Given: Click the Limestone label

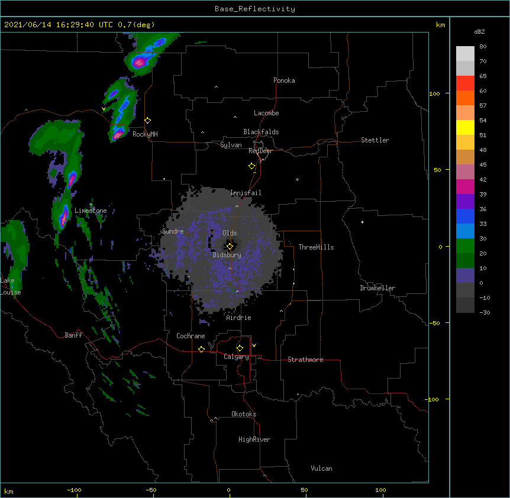Looking at the screenshot, I should point(91,211).
